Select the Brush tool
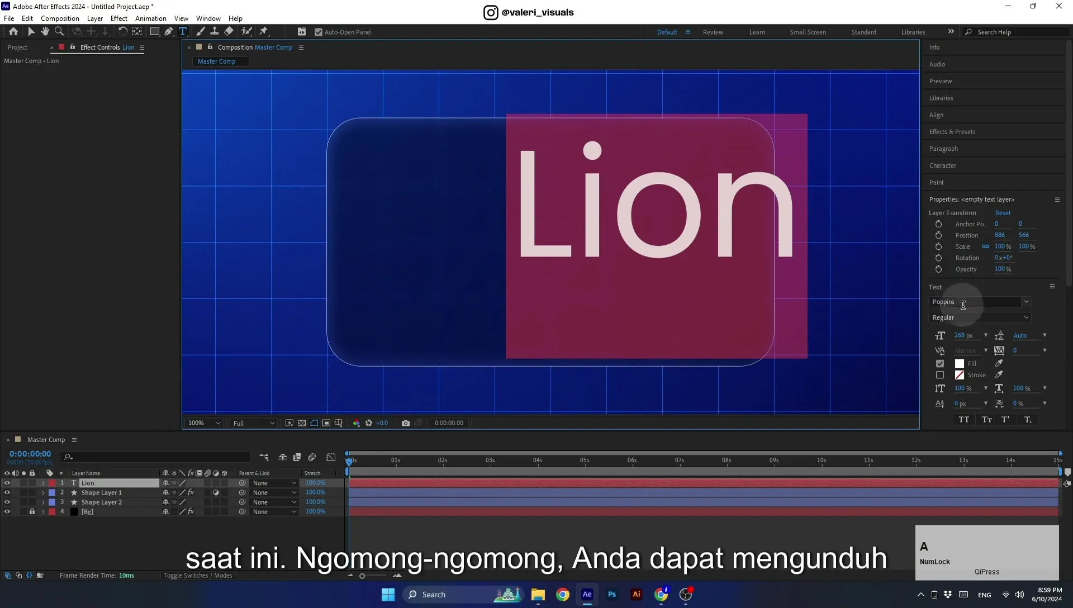 pyautogui.click(x=201, y=32)
